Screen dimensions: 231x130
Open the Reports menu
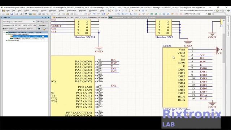[82, 10]
